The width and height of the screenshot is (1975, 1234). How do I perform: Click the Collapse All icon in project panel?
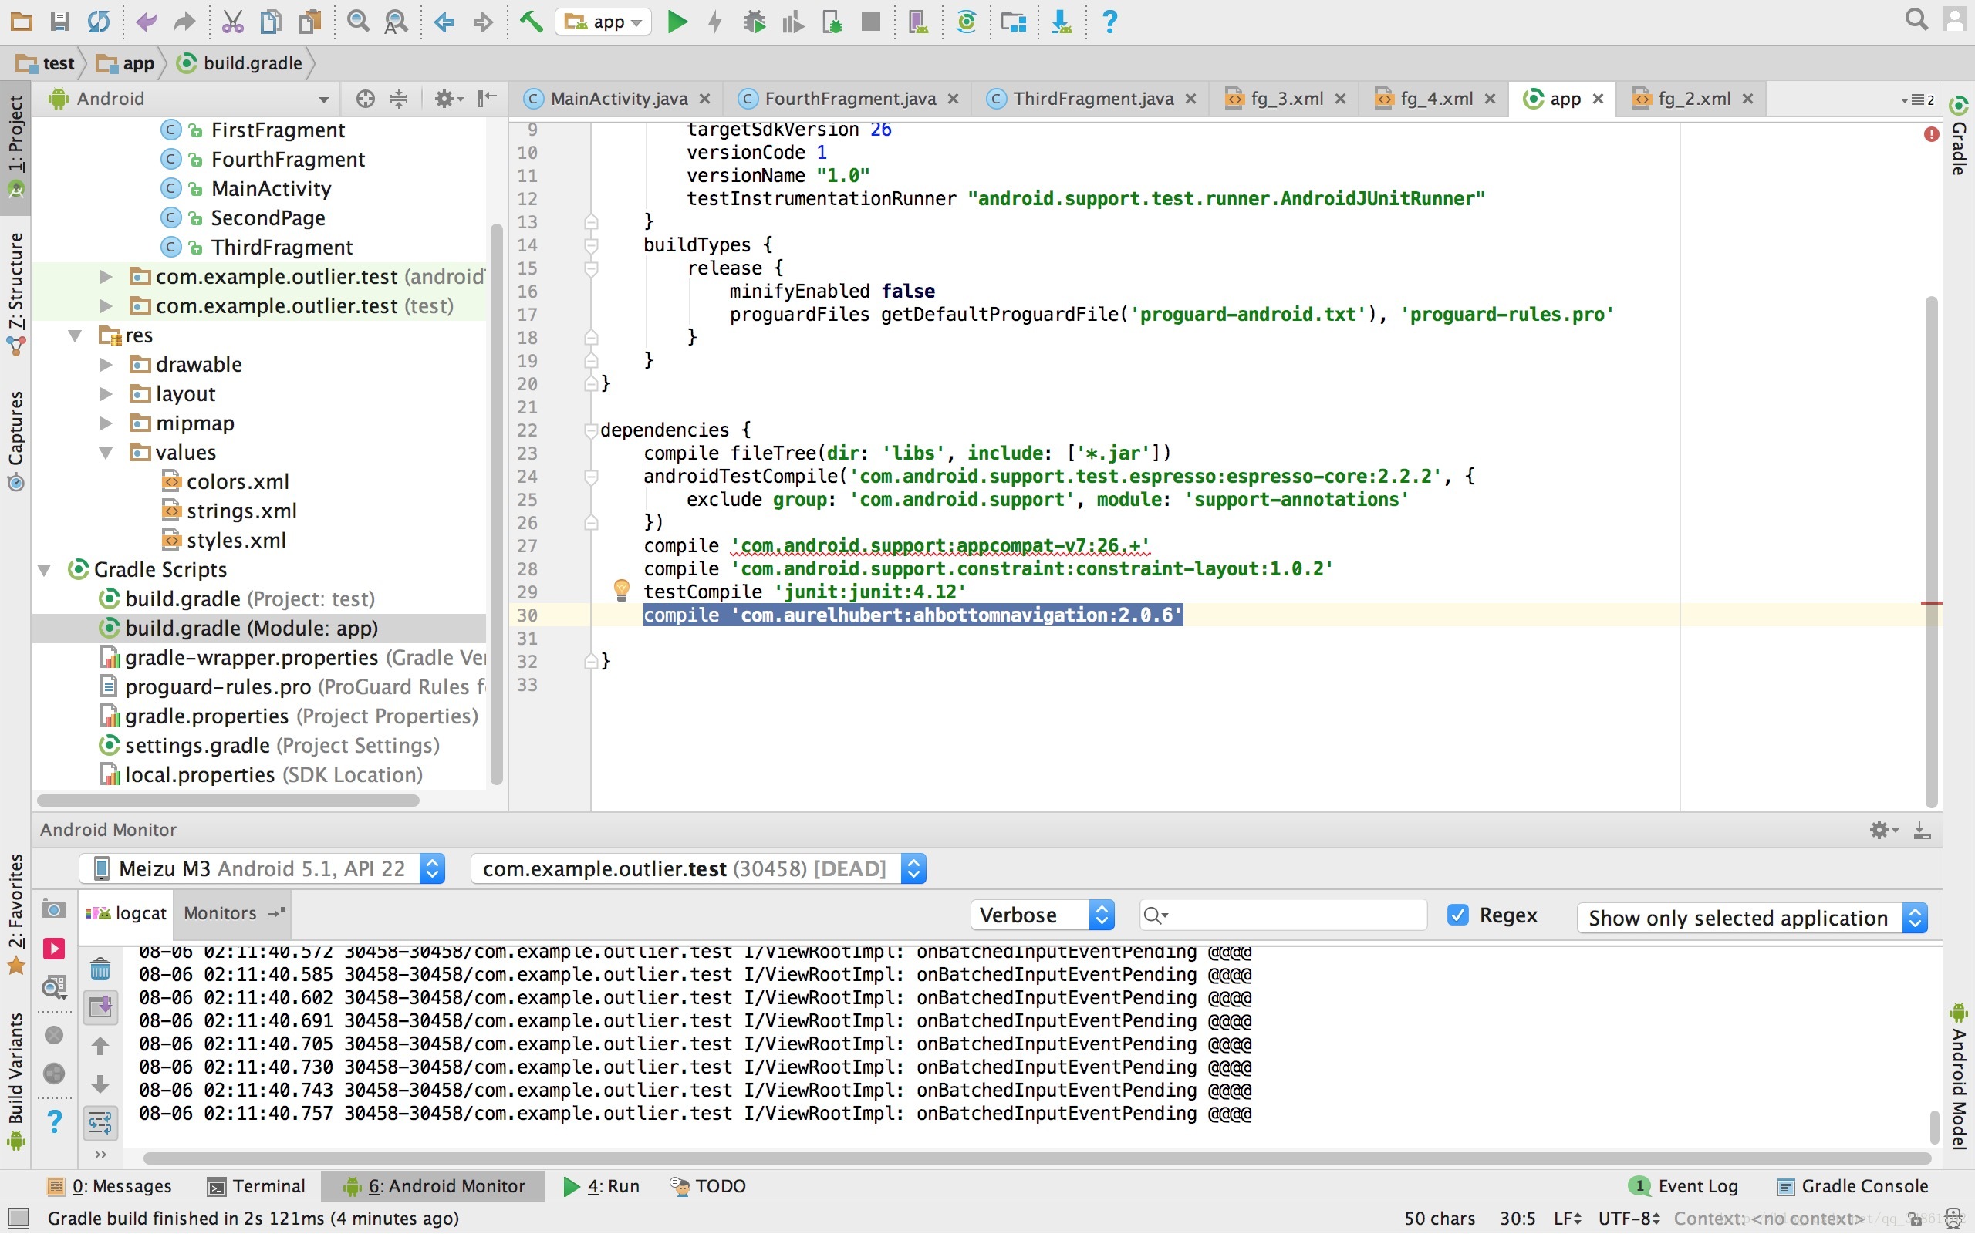coord(399,99)
